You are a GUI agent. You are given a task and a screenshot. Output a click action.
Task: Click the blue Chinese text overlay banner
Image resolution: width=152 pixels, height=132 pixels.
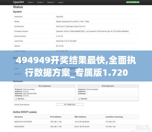[76, 66]
